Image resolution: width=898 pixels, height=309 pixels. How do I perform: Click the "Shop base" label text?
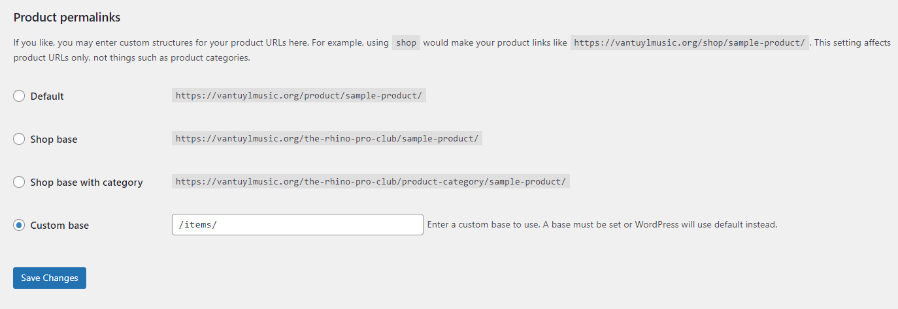[x=54, y=140]
